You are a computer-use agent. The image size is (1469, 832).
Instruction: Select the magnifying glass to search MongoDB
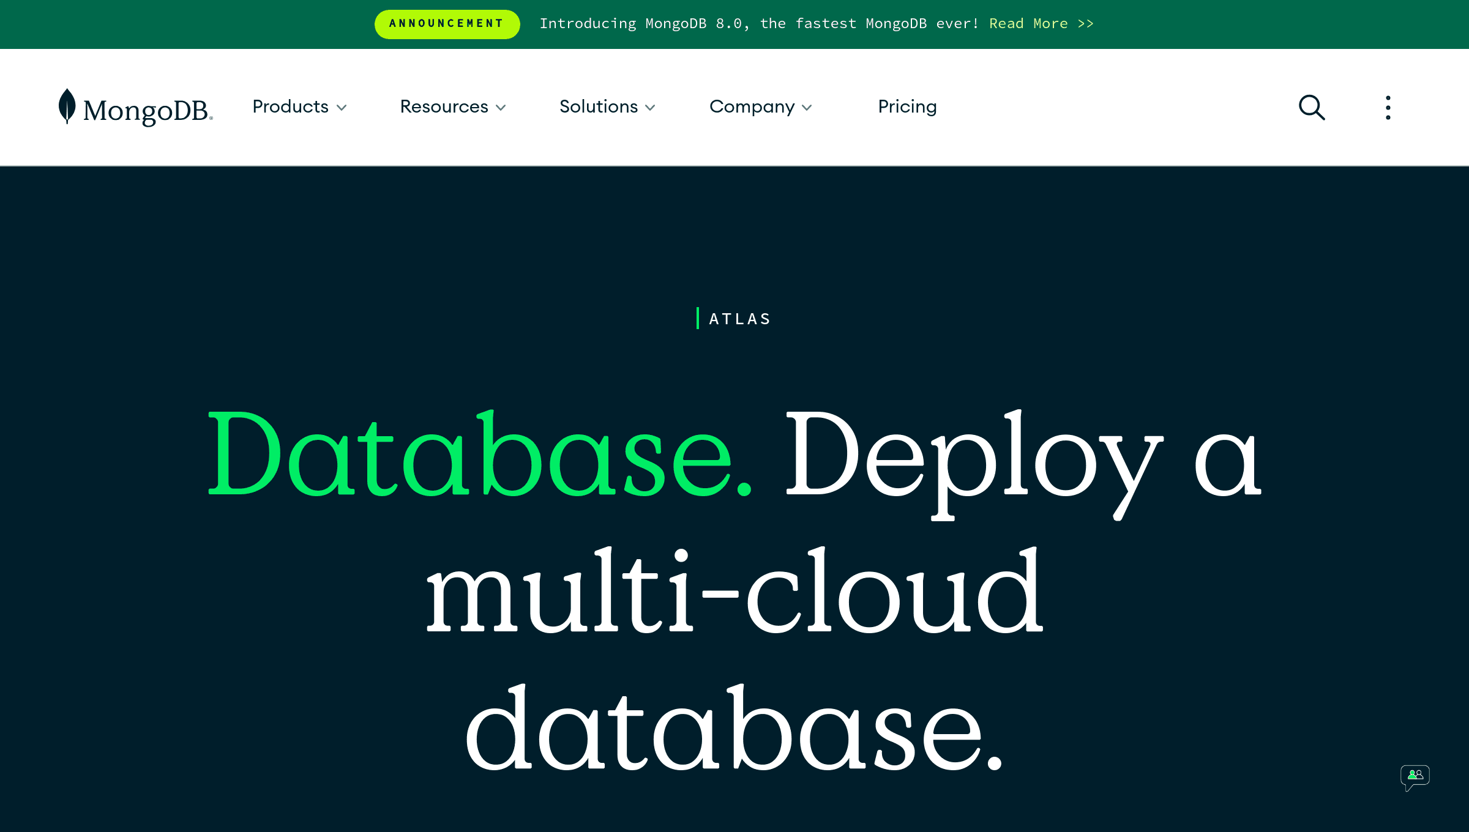pyautogui.click(x=1312, y=107)
